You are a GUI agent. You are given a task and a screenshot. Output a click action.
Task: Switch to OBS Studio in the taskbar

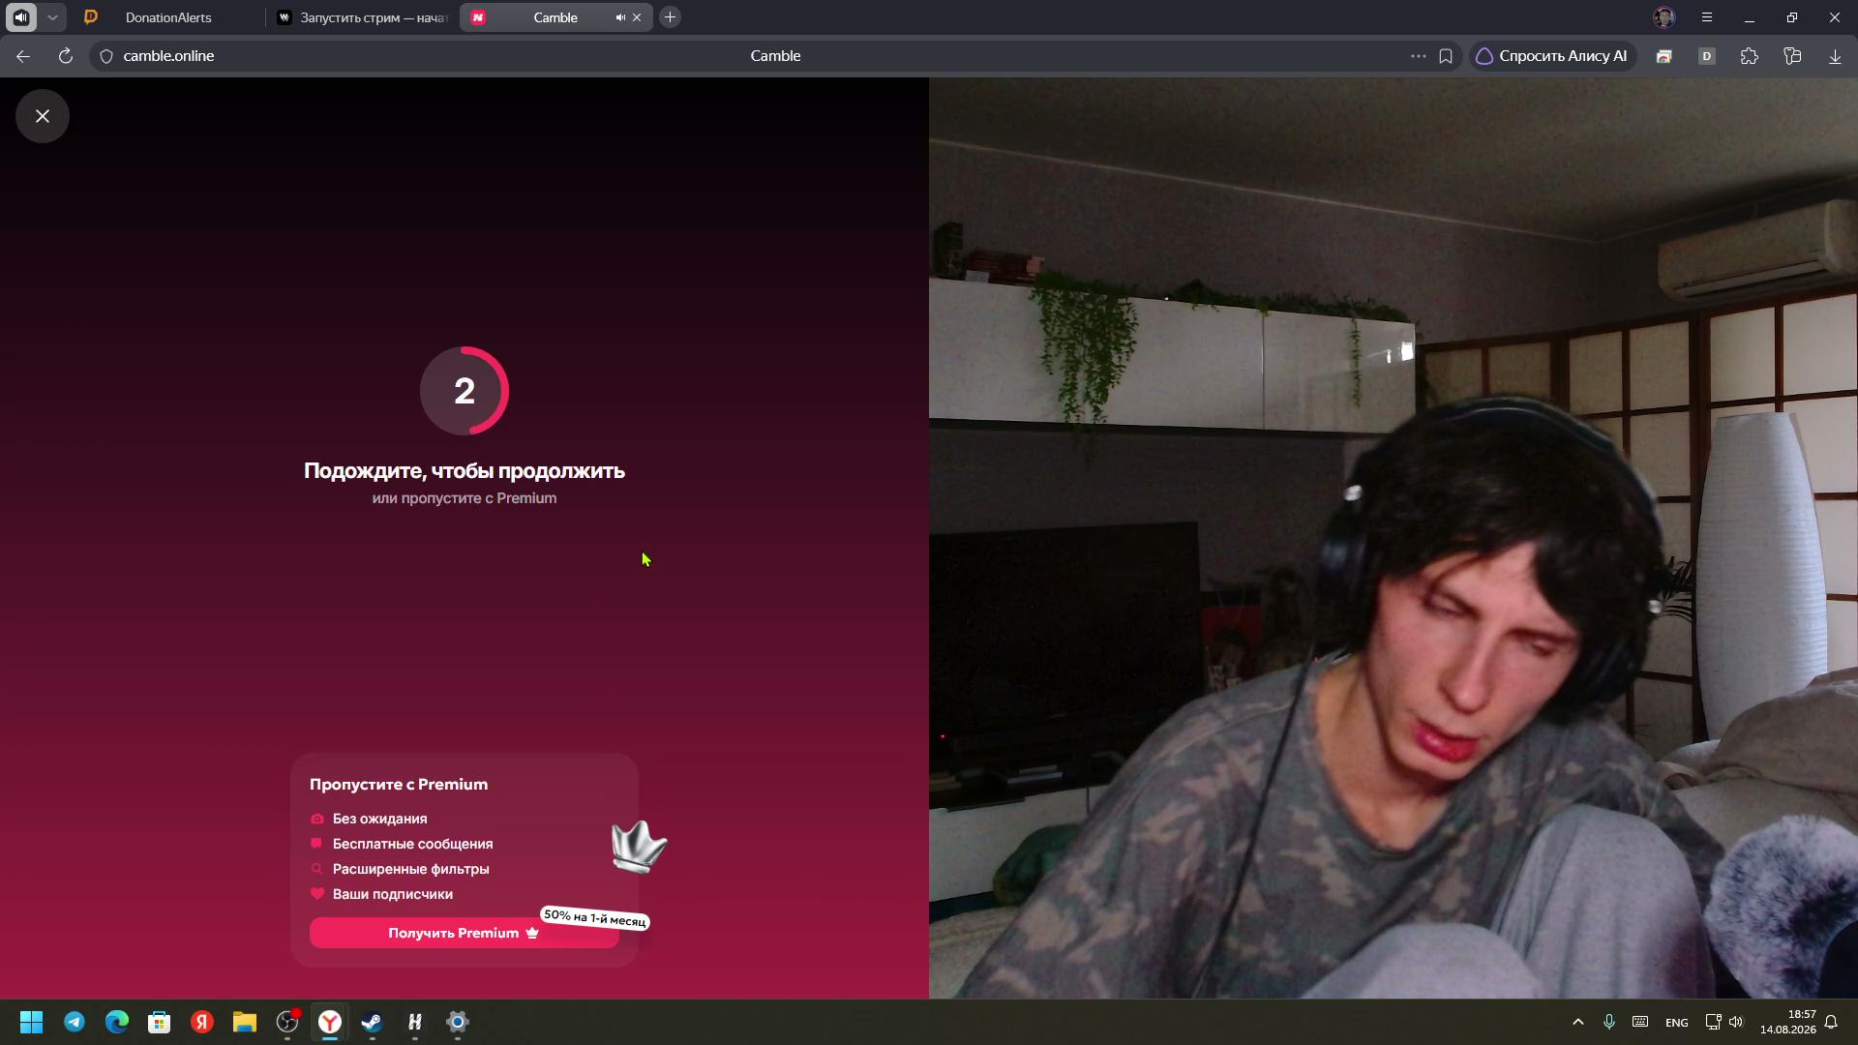coord(287,1022)
